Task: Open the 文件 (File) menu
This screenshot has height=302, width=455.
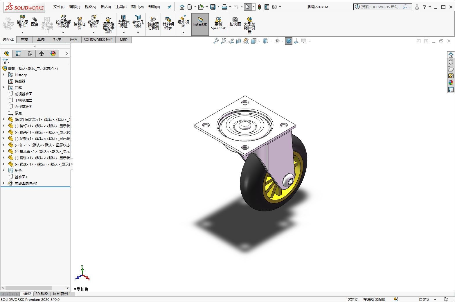Action: [59, 7]
